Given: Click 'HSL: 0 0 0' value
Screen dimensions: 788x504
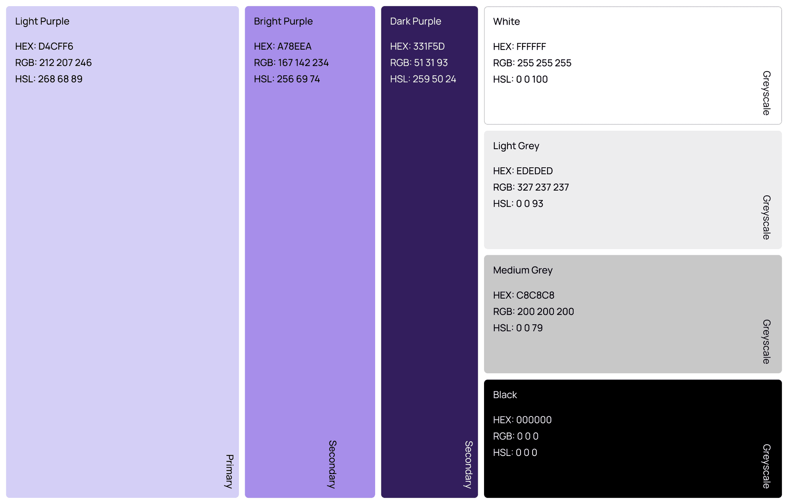Looking at the screenshot, I should tap(515, 452).
